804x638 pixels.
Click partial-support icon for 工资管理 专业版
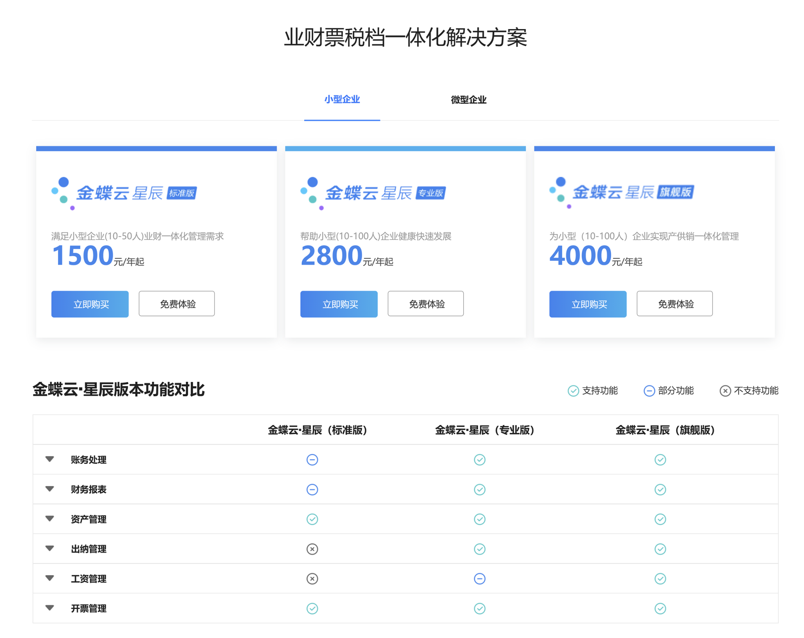point(479,579)
